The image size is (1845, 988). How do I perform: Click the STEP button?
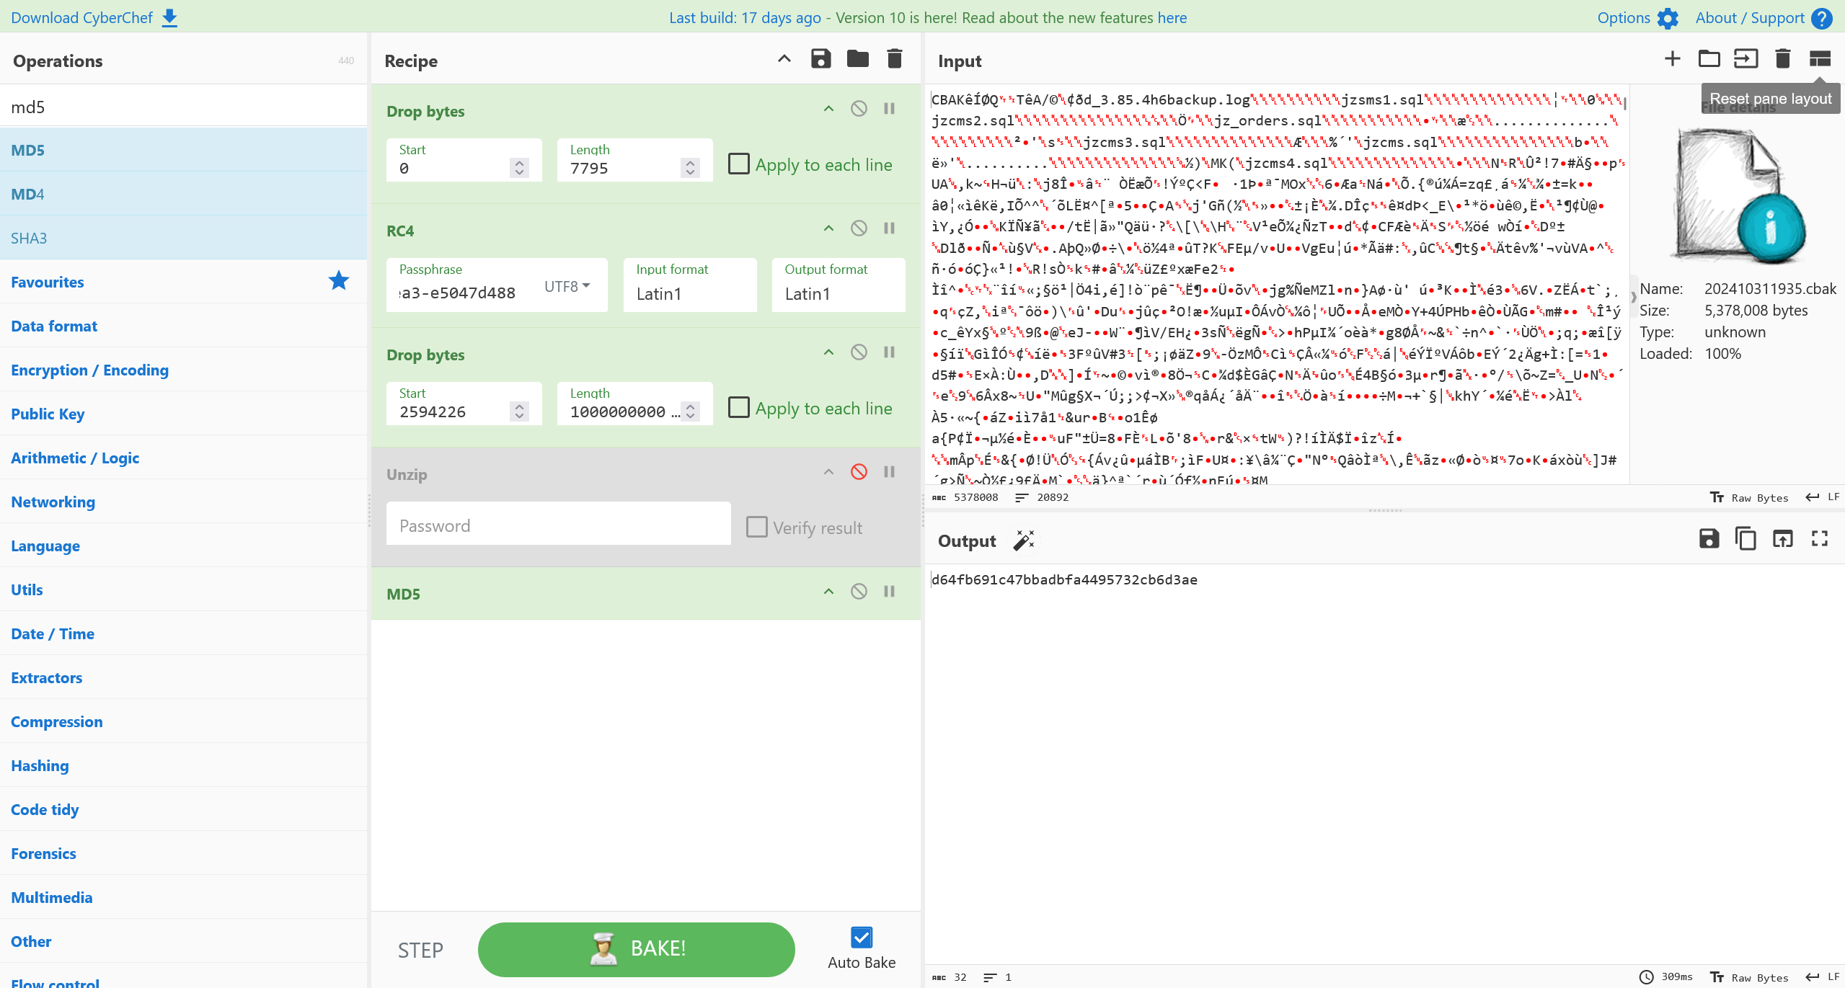tap(420, 950)
